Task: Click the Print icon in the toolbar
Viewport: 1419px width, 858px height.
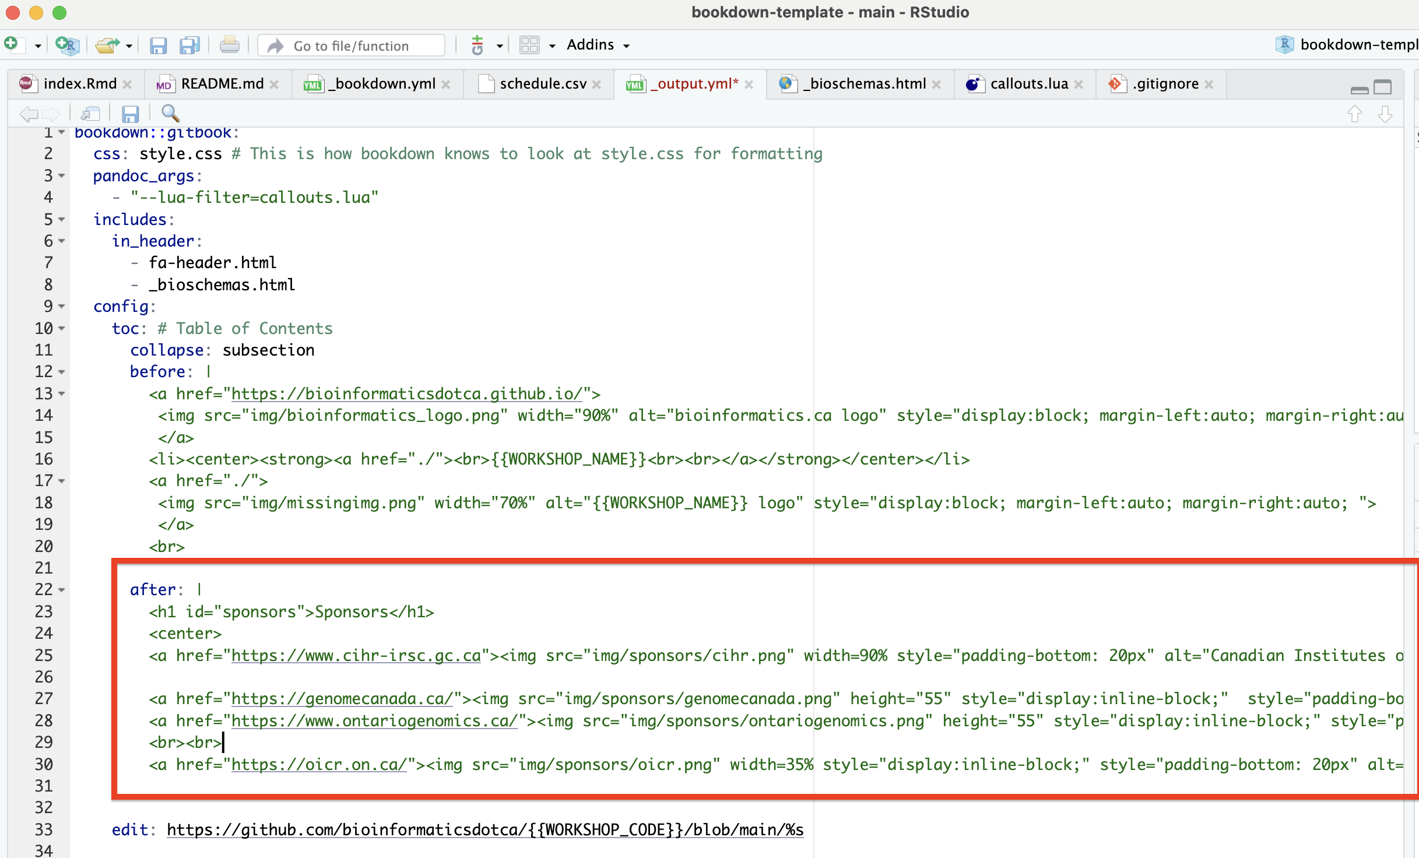Action: click(229, 45)
